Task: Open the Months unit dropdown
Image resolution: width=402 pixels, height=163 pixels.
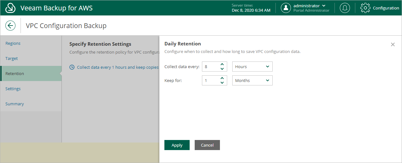Action: pos(252,80)
